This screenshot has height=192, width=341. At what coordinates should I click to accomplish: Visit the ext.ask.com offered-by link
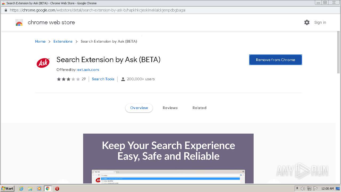tap(88, 70)
